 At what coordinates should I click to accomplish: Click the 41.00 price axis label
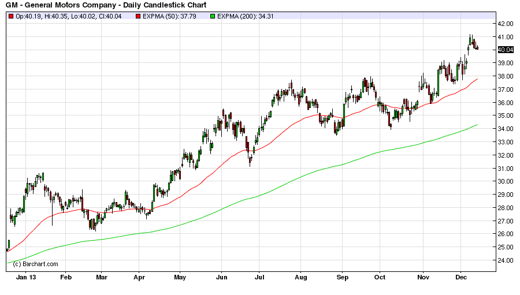coord(506,37)
